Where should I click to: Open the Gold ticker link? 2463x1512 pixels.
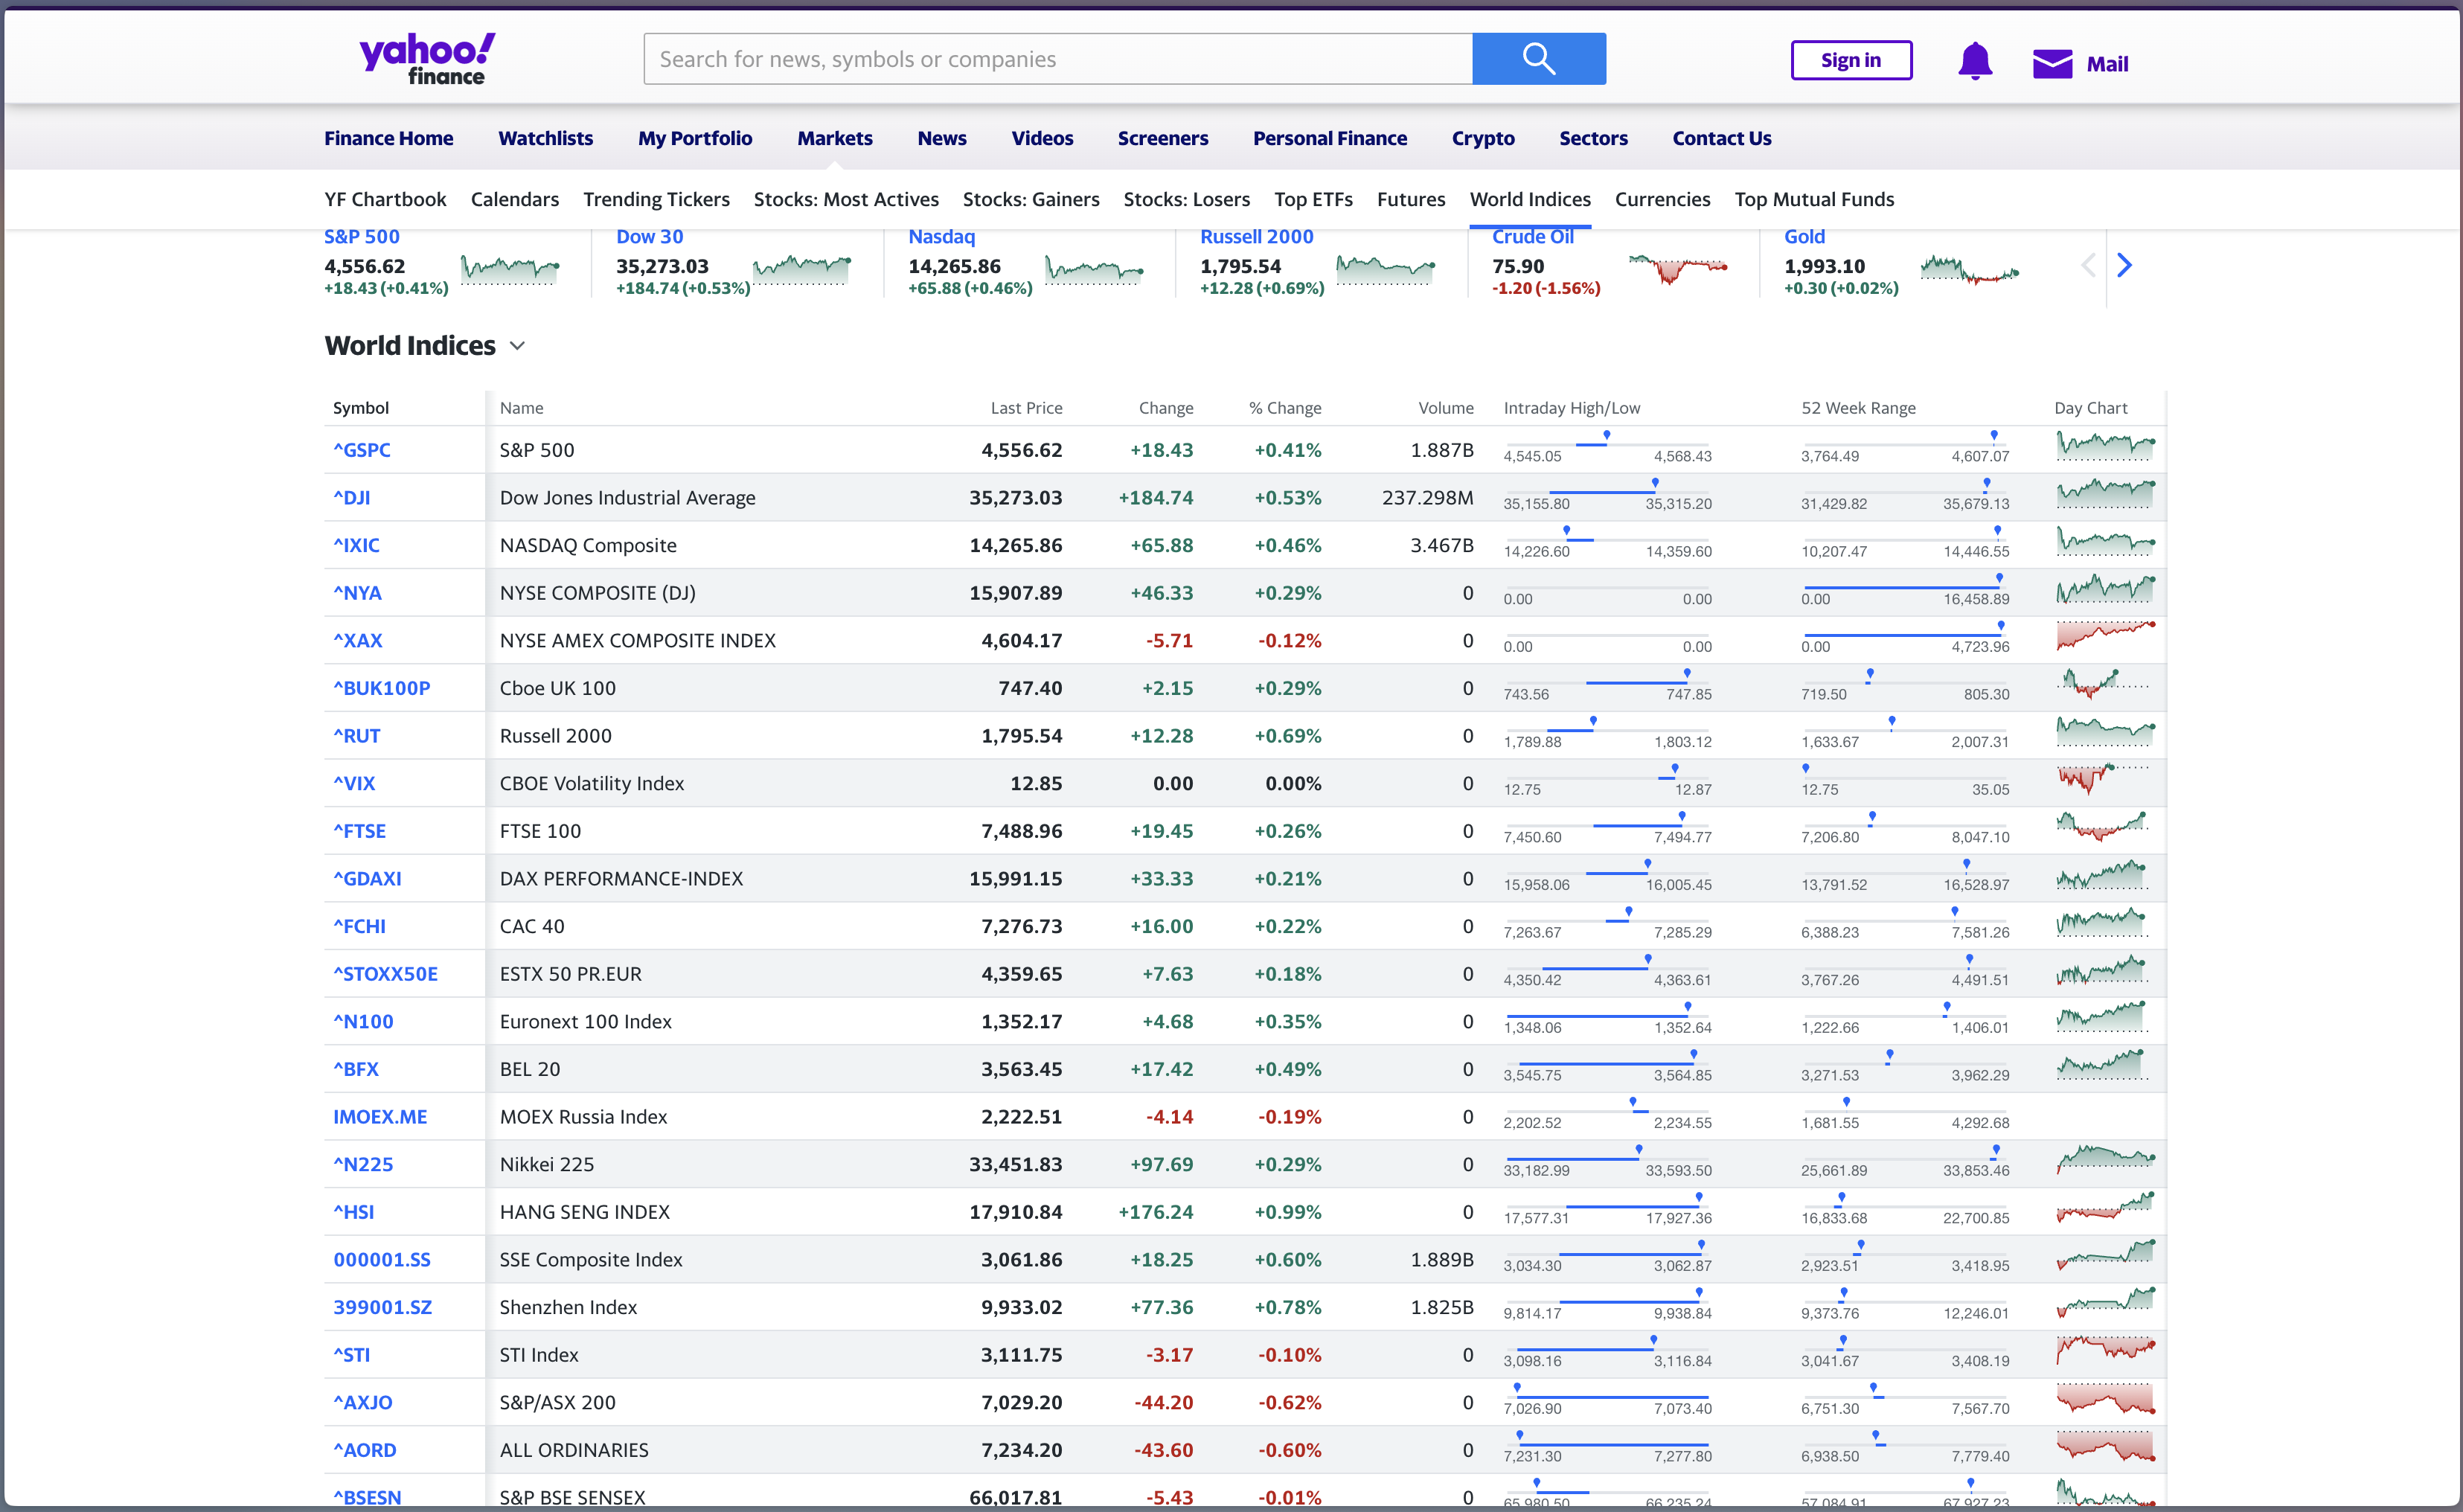tap(1804, 237)
